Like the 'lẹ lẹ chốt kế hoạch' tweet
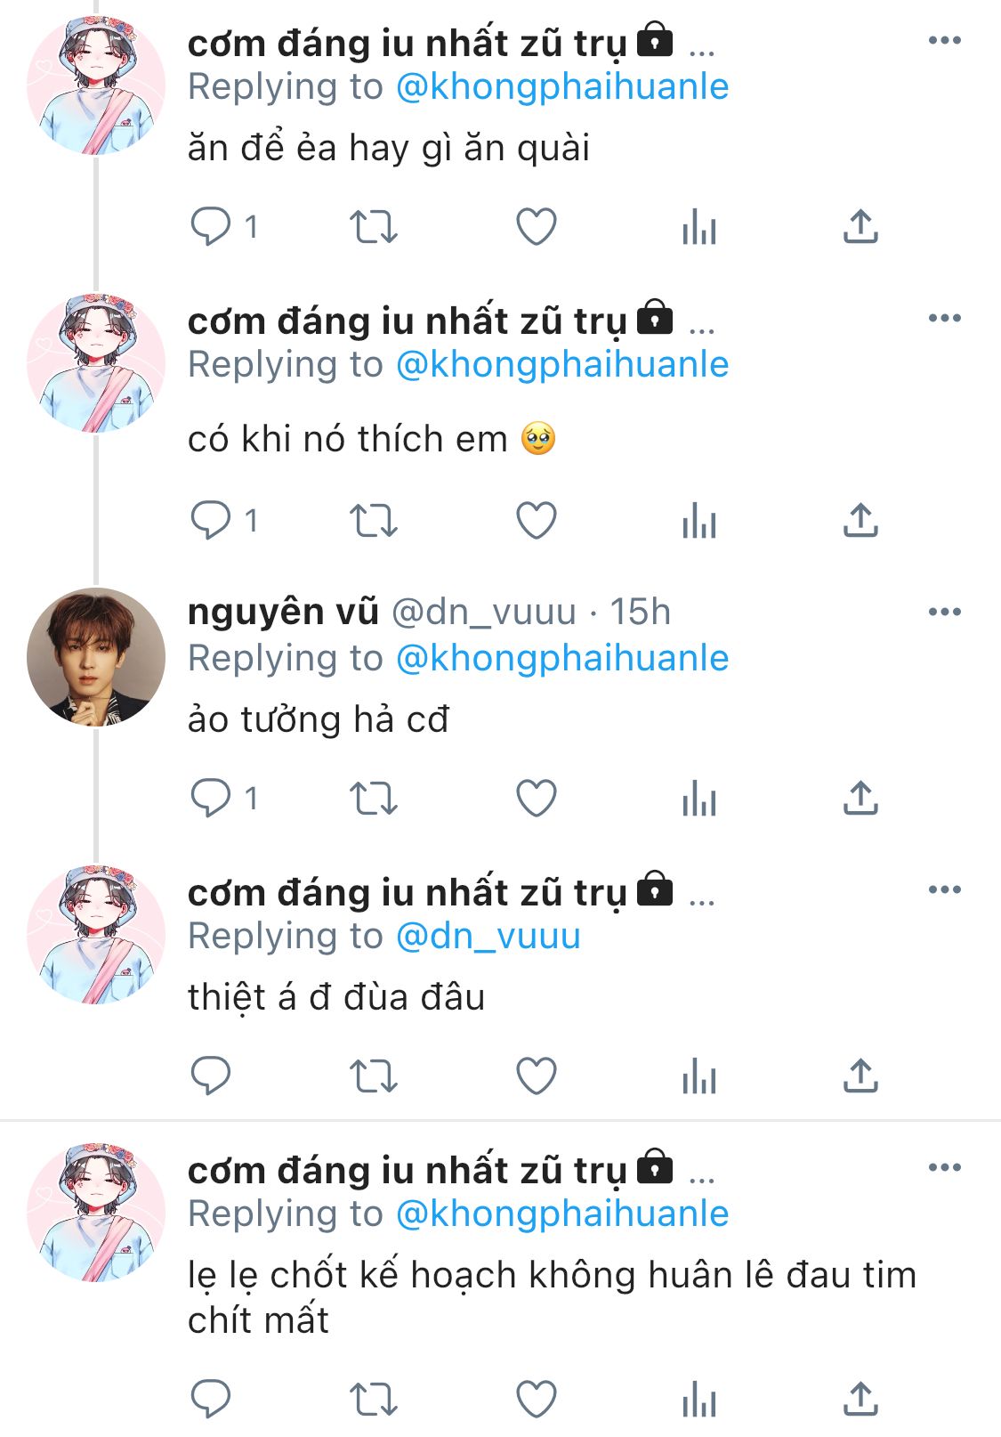 pos(537,1399)
